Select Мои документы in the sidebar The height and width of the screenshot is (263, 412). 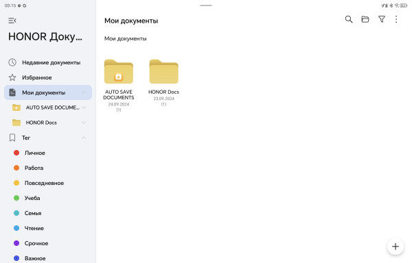coord(48,92)
